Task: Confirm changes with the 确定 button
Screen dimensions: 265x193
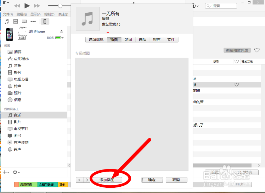Action: pyautogui.click(x=152, y=180)
